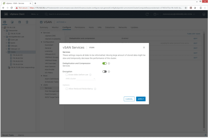This screenshot has height=138, width=208.
Task: Switch to the Networks tab
Action: point(123,27)
